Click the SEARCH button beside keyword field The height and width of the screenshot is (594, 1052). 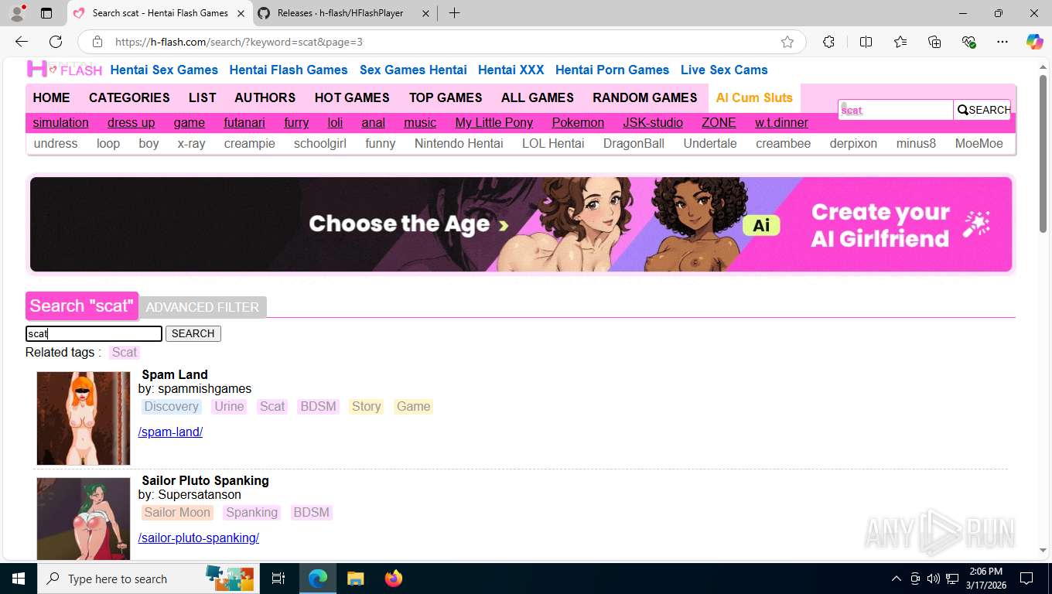pyautogui.click(x=193, y=333)
